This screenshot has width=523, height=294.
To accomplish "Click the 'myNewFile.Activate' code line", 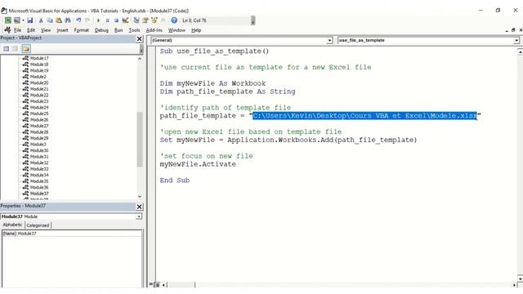I will coord(198,164).
